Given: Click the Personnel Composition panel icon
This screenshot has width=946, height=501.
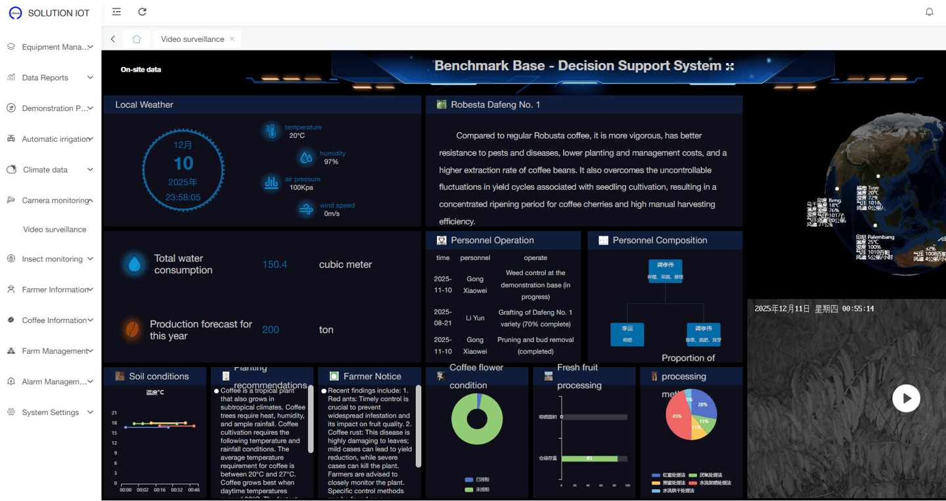Looking at the screenshot, I should (x=603, y=240).
